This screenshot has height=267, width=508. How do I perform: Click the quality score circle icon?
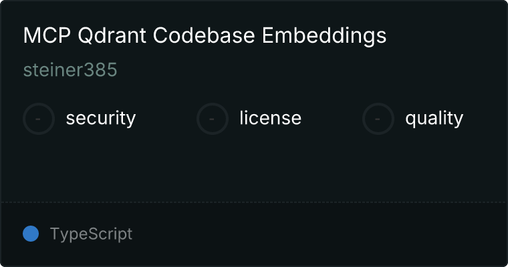tap(378, 119)
